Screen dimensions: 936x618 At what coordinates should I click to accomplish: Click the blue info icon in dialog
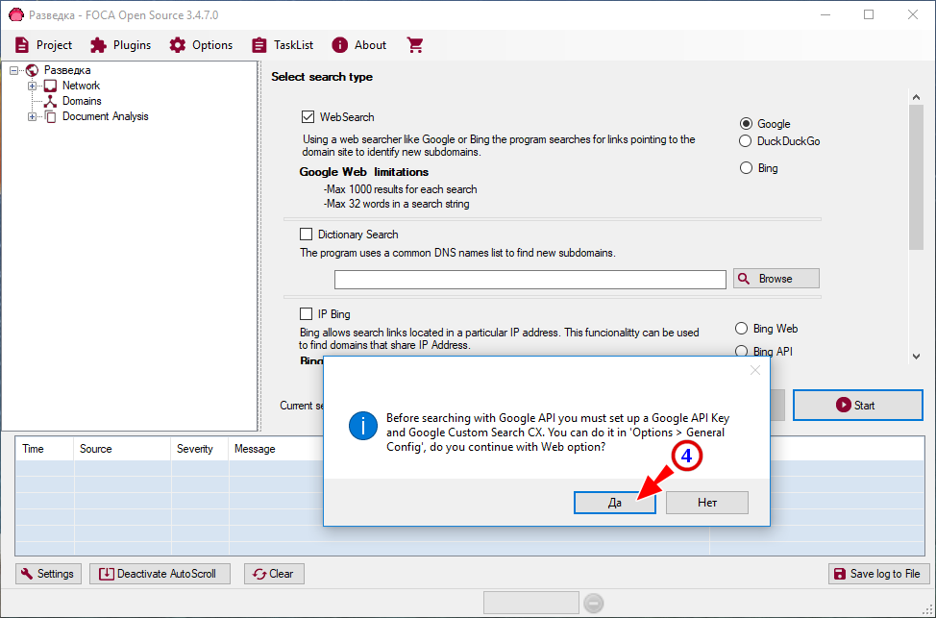click(x=363, y=426)
